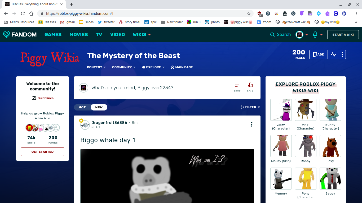
Task: Click GET STARTED button
Action: click(x=42, y=152)
